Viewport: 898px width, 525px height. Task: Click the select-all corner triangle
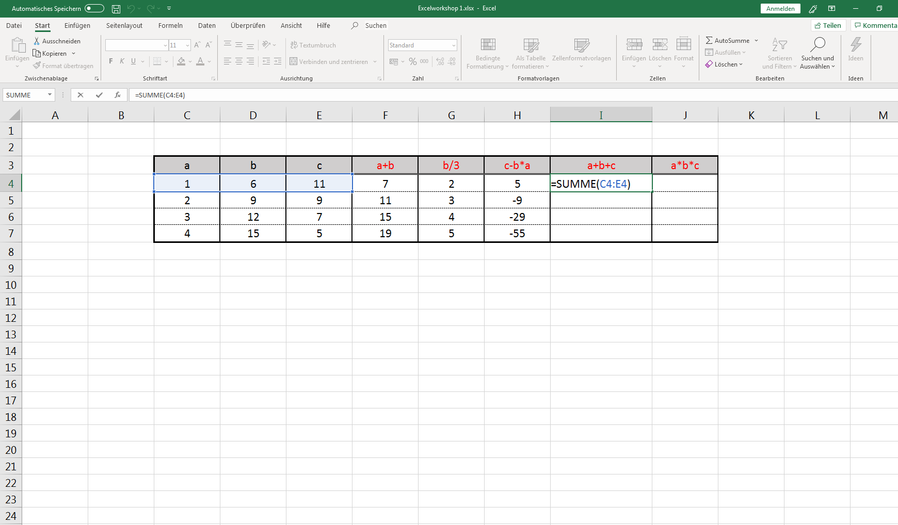(14, 114)
